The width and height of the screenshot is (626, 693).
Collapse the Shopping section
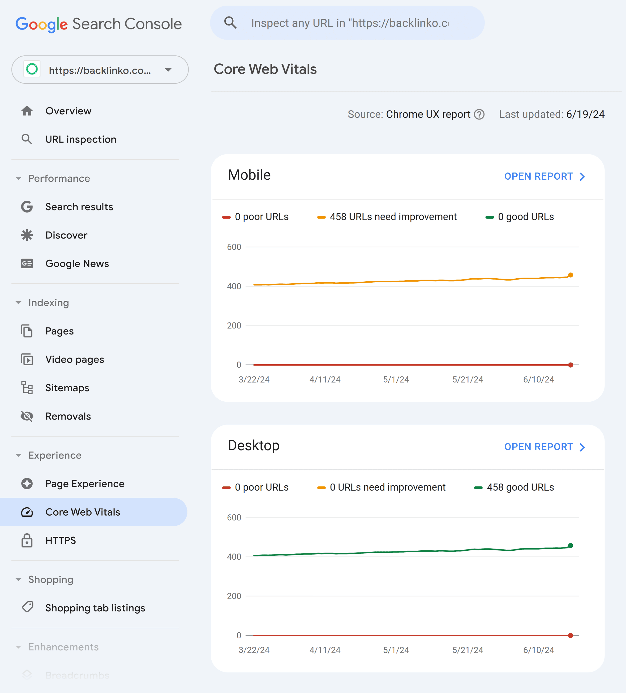pyautogui.click(x=19, y=580)
